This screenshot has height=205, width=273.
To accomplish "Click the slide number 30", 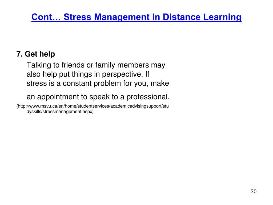I will coord(254,191).
